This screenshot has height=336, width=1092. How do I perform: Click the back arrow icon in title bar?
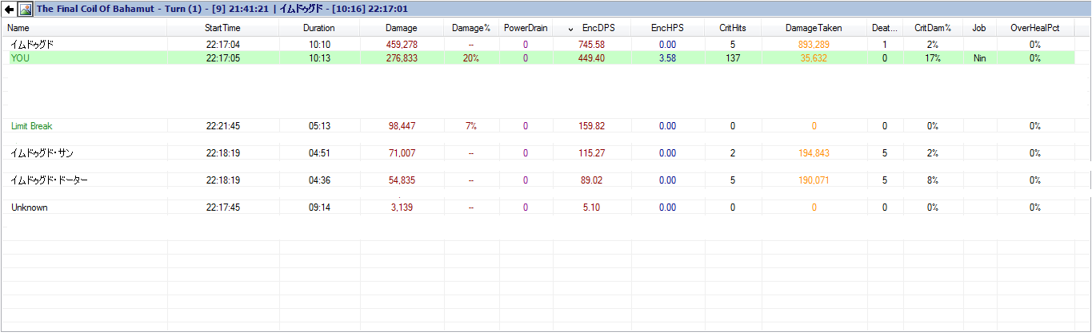[10, 10]
